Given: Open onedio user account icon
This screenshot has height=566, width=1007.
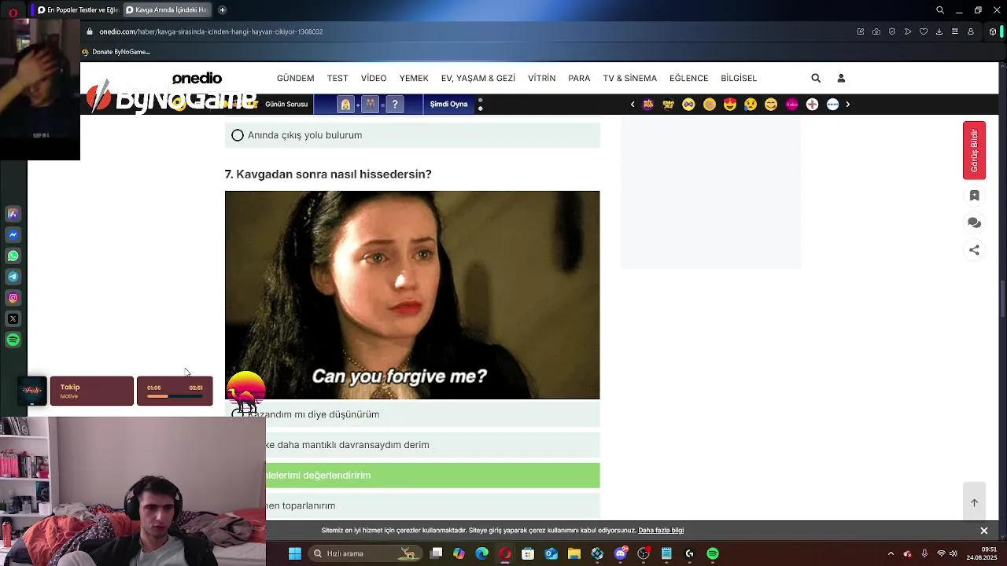Looking at the screenshot, I should pyautogui.click(x=841, y=78).
